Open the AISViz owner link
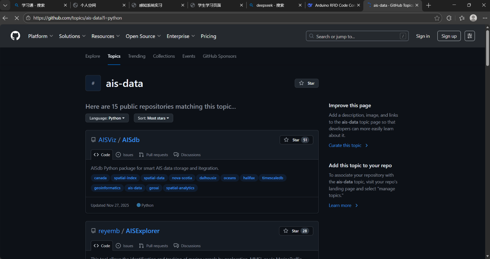Viewport: 490px width, 259px height. click(107, 140)
